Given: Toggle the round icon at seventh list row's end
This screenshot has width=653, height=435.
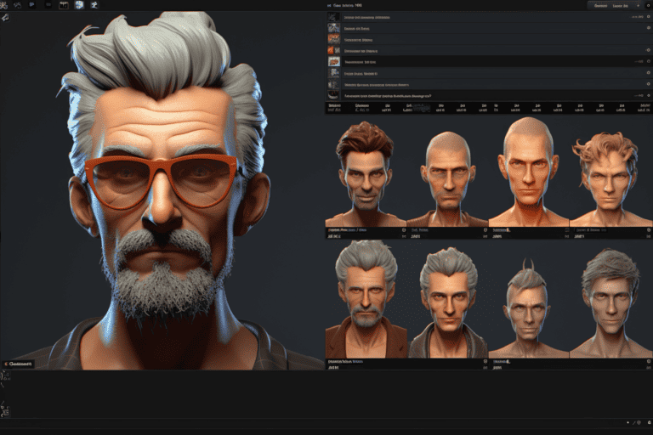Looking at the screenshot, I should coord(649,84).
